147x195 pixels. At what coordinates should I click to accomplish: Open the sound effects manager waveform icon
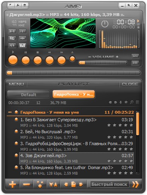point(22,38)
